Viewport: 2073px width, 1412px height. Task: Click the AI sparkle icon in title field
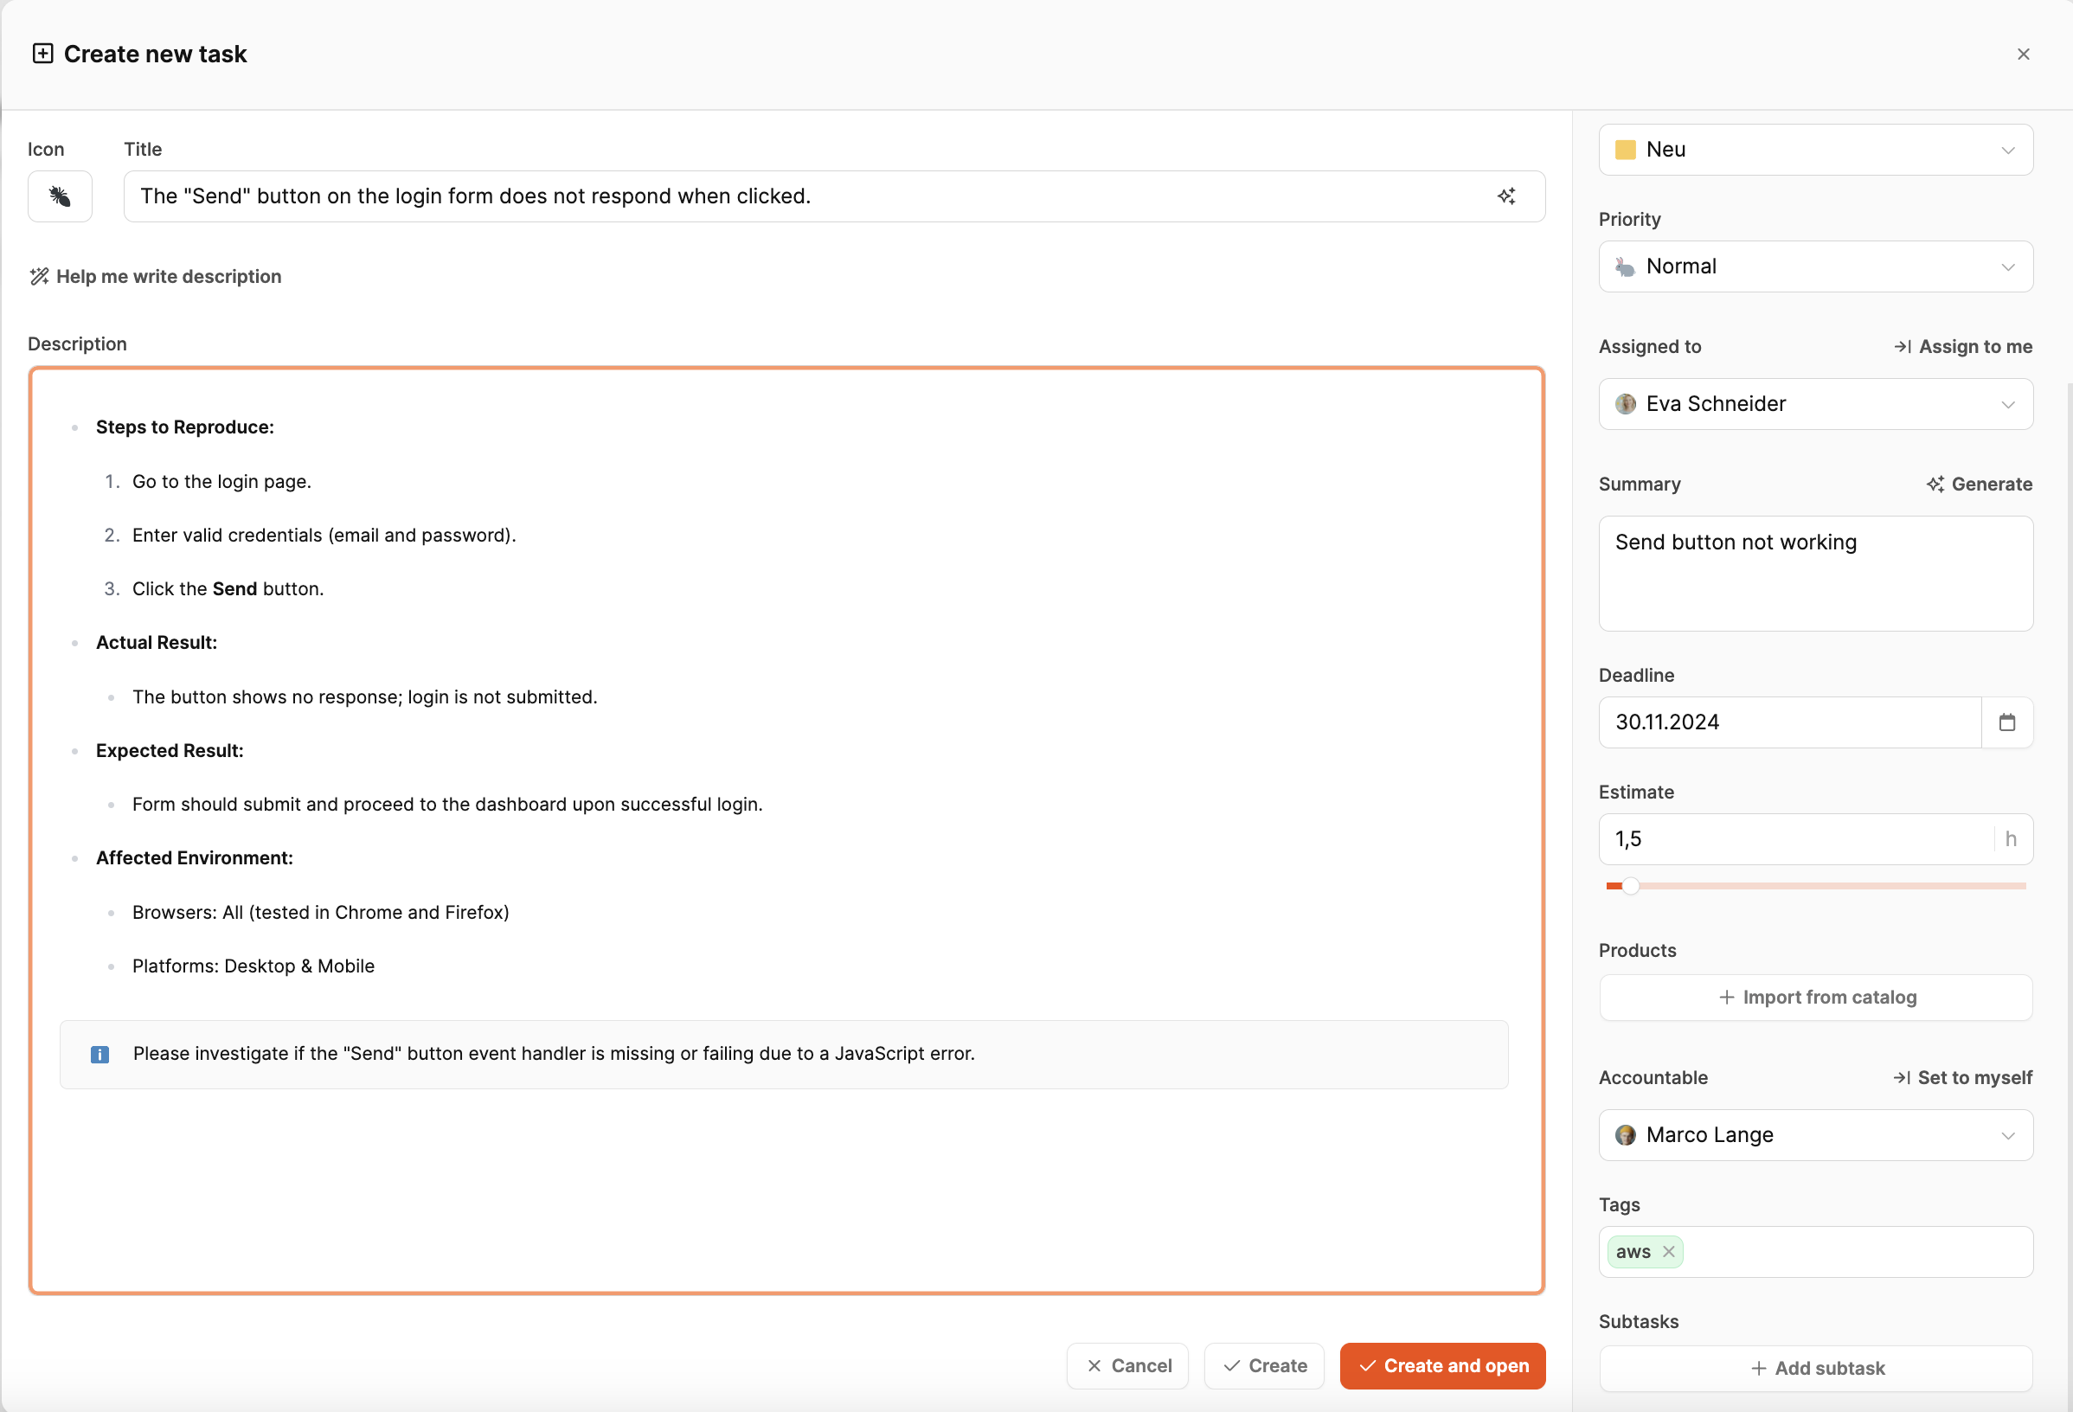(1506, 196)
